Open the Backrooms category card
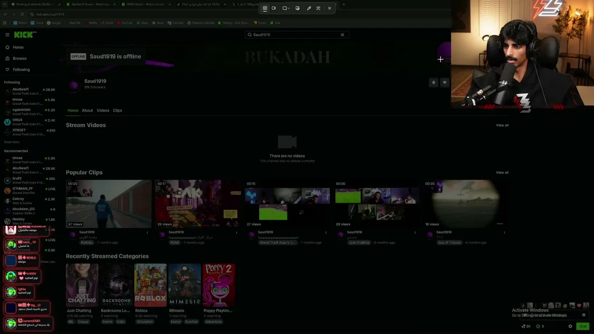Image resolution: width=594 pixels, height=334 pixels. coord(116,285)
